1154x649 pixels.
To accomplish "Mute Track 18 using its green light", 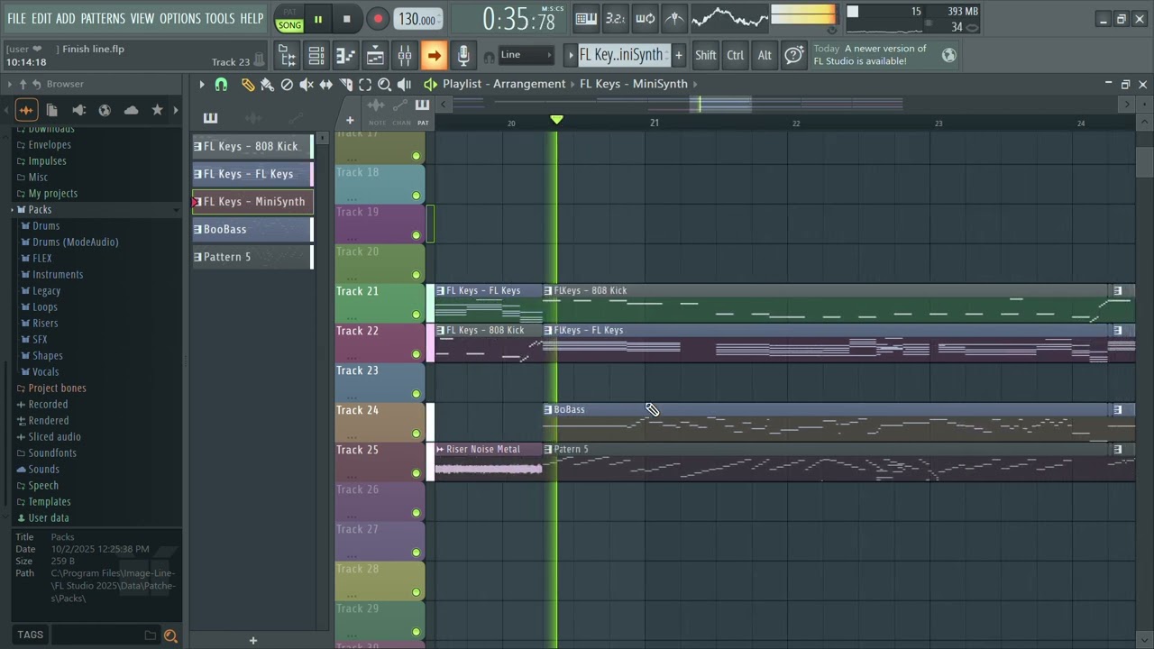I will click(x=416, y=196).
